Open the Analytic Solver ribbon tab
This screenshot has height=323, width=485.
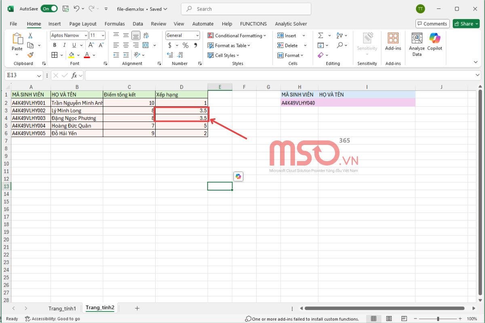click(x=291, y=24)
